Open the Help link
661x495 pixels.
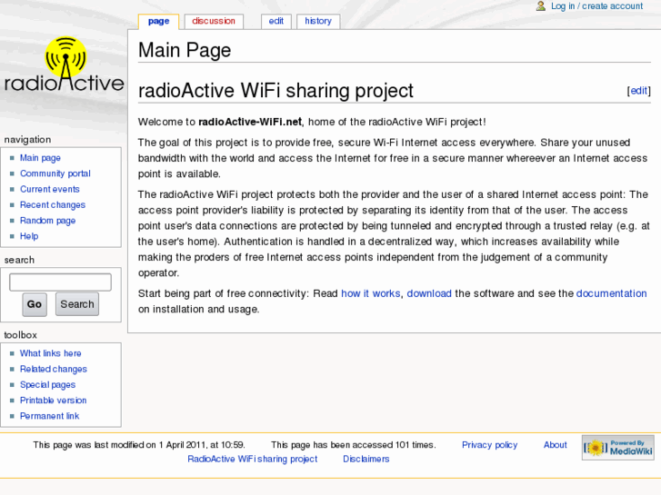(29, 236)
